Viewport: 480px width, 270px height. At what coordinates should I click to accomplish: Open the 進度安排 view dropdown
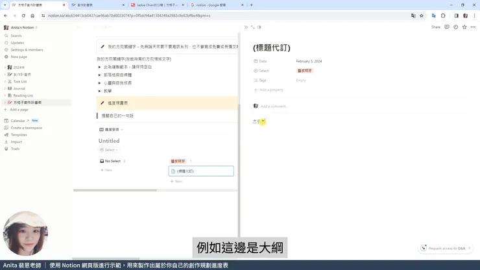111,130
